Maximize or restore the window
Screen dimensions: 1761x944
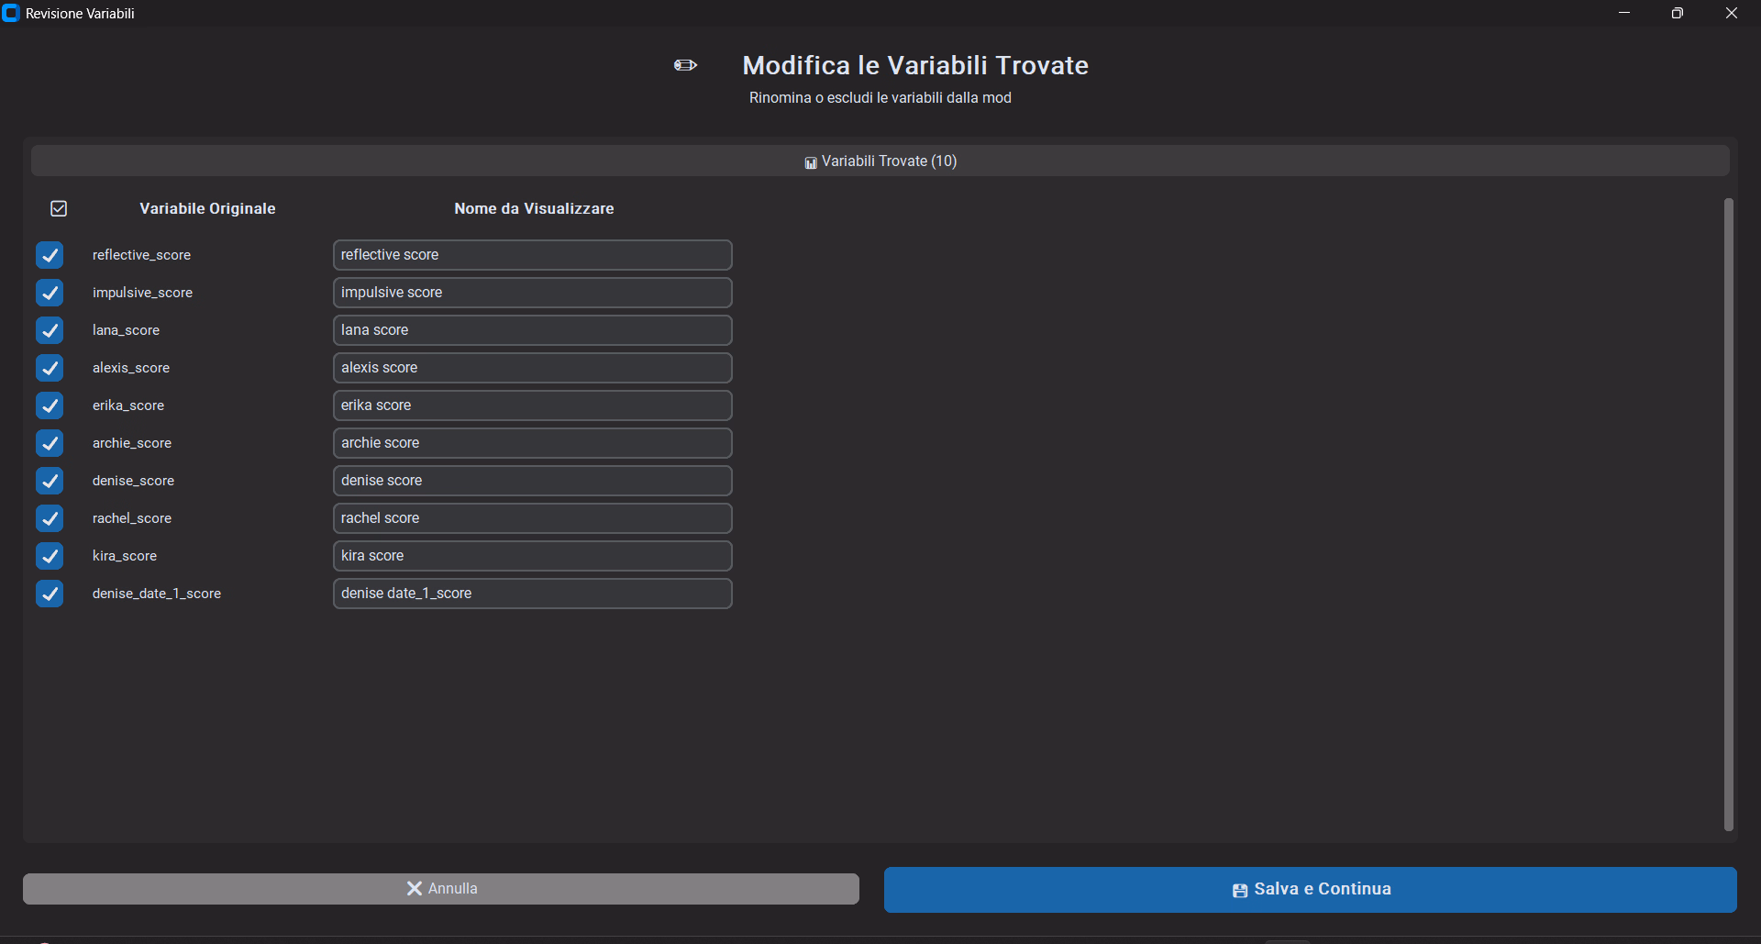coord(1677,13)
